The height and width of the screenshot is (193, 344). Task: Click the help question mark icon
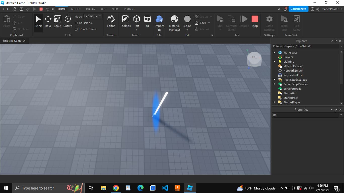point(313,9)
